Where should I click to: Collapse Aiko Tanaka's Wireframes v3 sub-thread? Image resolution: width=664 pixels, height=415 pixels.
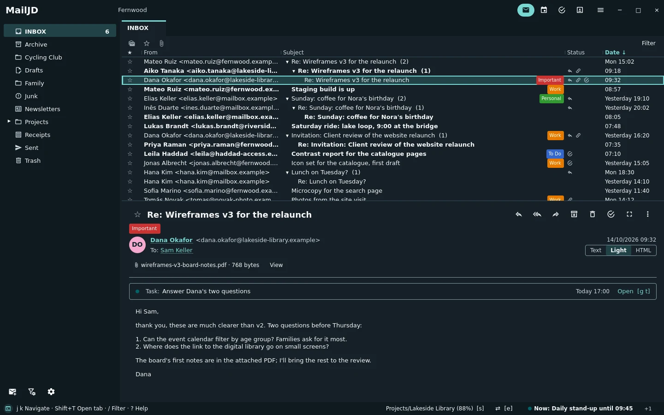click(x=294, y=71)
